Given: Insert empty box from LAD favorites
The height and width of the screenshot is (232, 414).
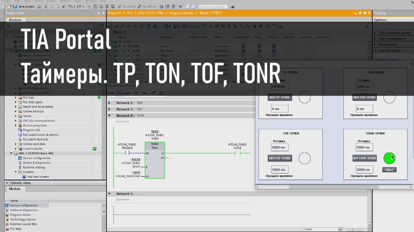Looking at the screenshot, I should (x=136, y=93).
